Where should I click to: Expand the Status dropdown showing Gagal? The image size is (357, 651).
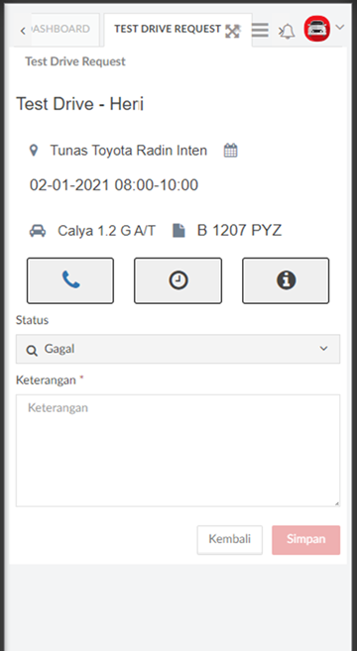(x=178, y=349)
